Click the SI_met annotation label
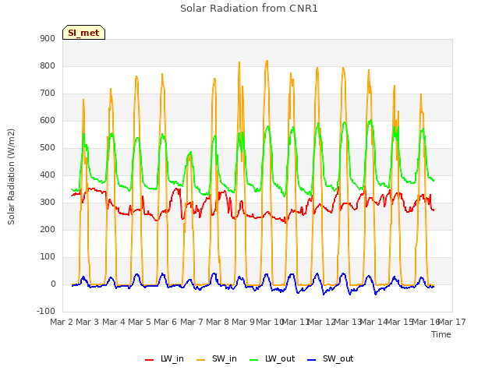This screenshot has height=374, width=499. tap(83, 33)
